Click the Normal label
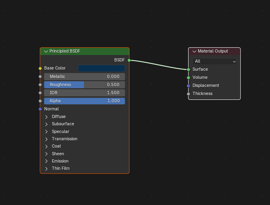Image resolution: width=270 pixels, height=205 pixels. 51,109
